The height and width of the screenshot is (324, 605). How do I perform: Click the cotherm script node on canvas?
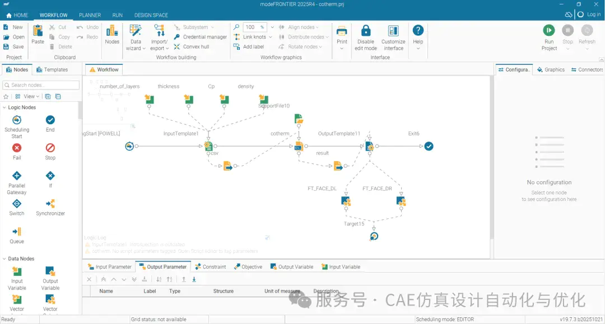299,146
